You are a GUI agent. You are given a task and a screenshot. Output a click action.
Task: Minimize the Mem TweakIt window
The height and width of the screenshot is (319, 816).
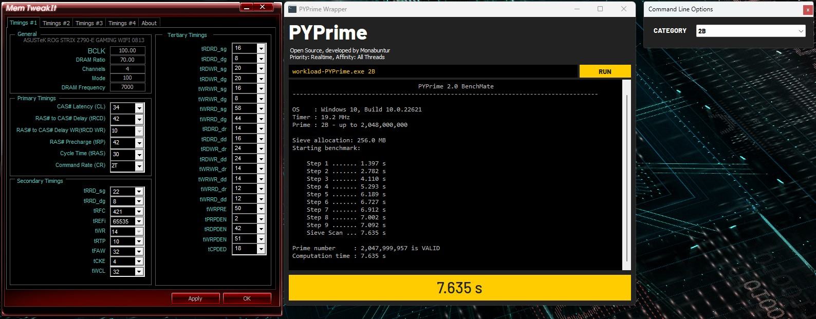(x=248, y=7)
